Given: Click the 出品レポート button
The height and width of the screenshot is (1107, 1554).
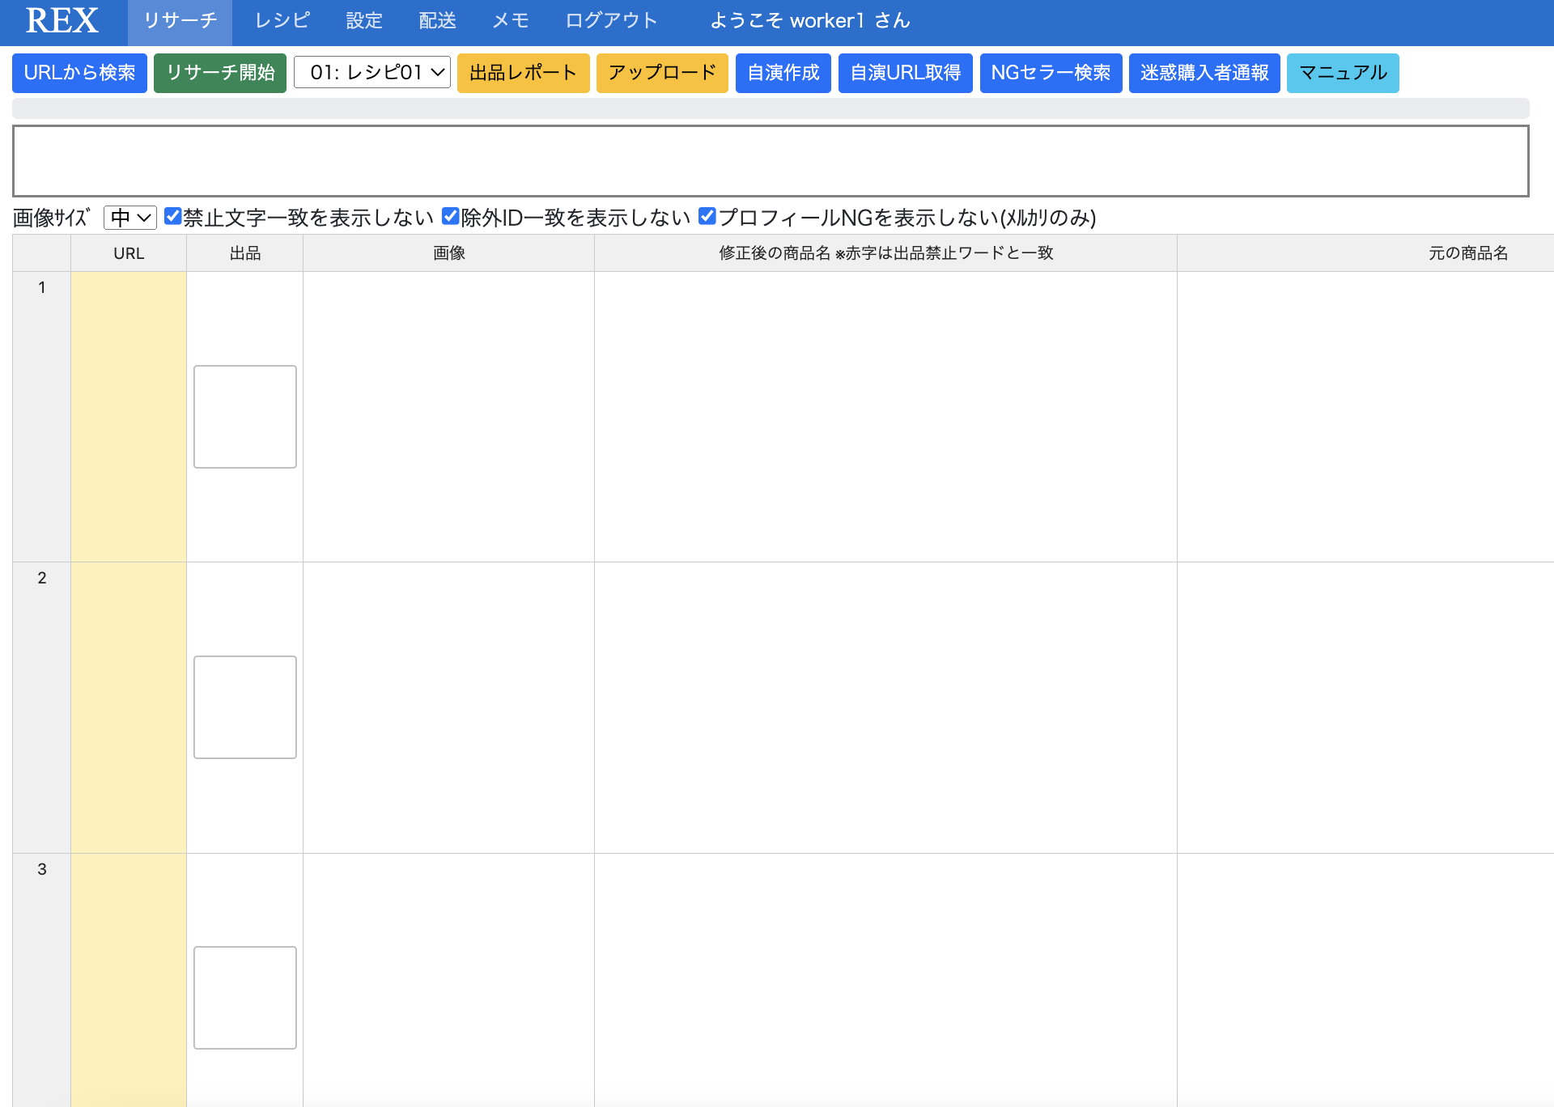Looking at the screenshot, I should click(x=524, y=73).
